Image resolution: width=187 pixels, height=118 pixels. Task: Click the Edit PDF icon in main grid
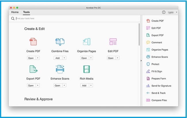113,42
